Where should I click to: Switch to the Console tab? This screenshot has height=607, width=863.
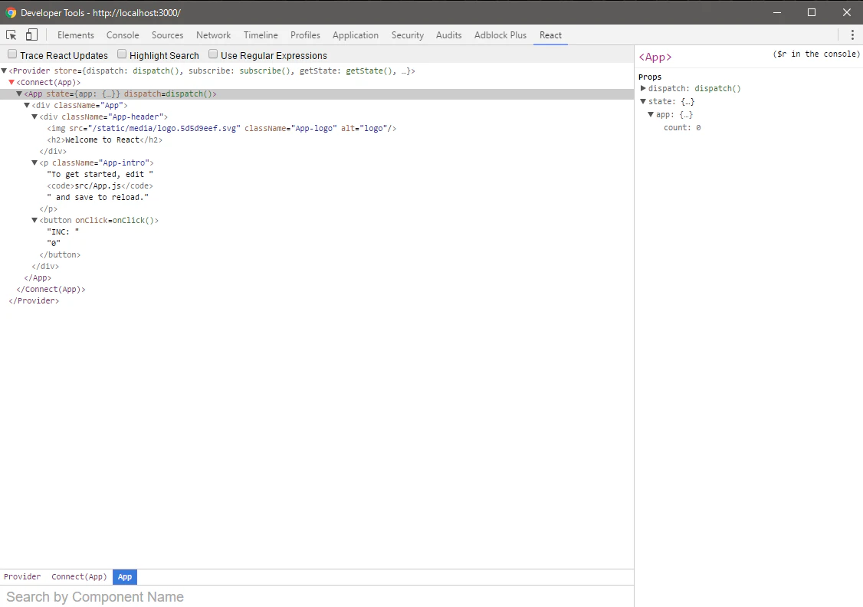point(123,35)
